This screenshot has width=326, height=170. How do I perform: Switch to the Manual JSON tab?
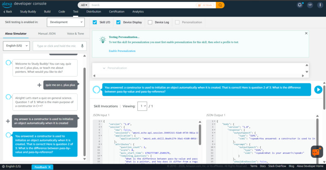47,34
